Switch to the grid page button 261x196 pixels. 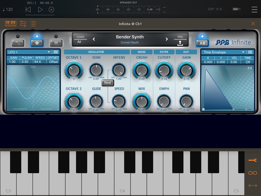click(x=37, y=43)
